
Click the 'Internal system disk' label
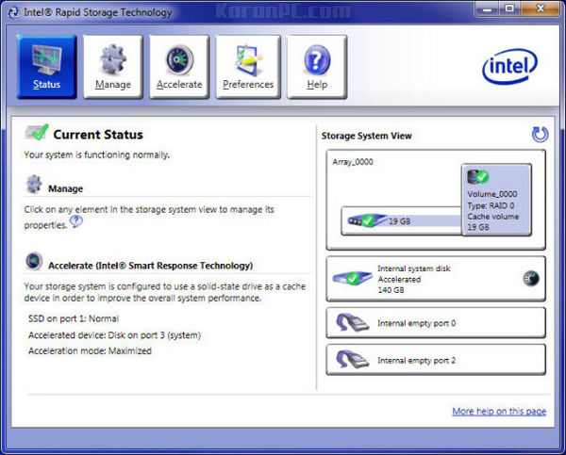(x=414, y=268)
